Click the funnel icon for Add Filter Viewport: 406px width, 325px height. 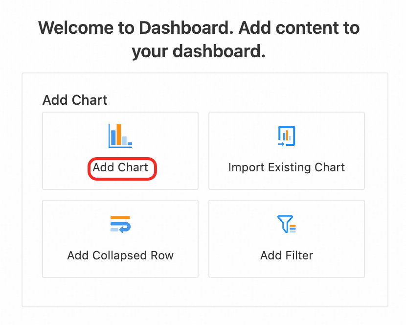point(286,224)
